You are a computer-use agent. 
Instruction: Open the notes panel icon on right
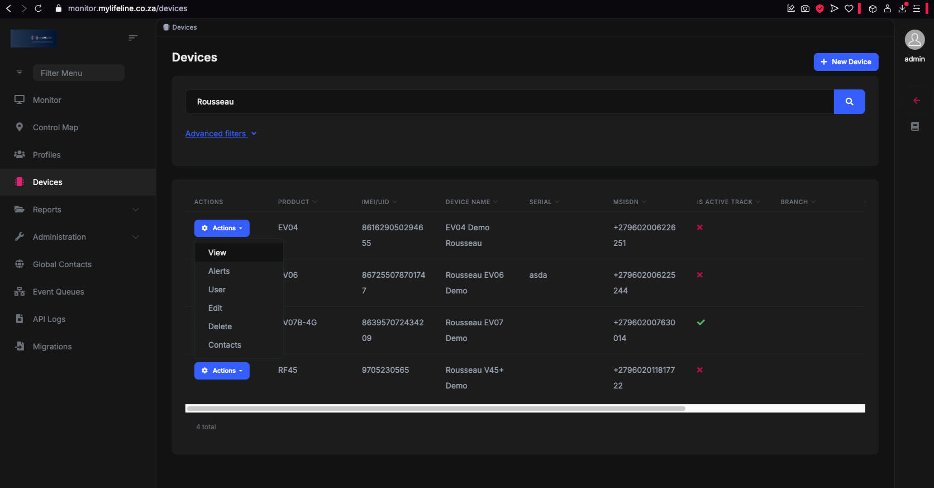coord(914,126)
